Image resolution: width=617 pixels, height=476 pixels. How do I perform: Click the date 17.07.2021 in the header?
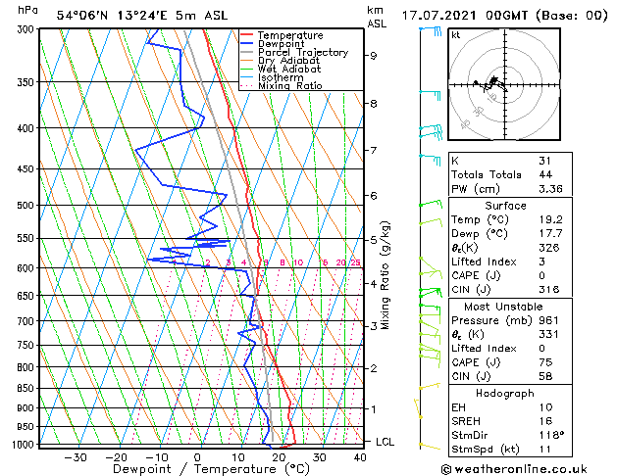438,16
